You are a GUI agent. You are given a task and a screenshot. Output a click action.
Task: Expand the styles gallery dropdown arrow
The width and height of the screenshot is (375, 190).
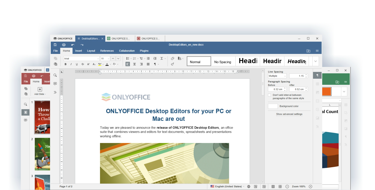pyautogui.click(x=315, y=61)
